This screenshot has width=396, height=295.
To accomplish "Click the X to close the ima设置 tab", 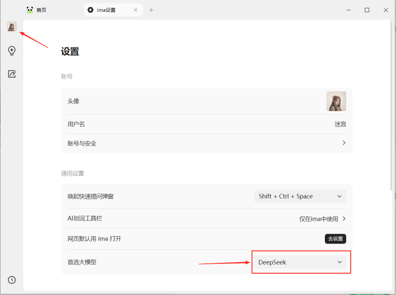I will (x=135, y=10).
